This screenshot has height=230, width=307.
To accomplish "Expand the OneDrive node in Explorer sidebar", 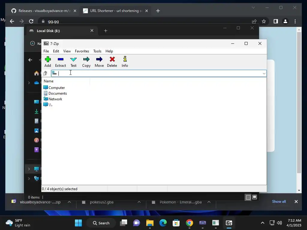I will [x=29, y=83].
